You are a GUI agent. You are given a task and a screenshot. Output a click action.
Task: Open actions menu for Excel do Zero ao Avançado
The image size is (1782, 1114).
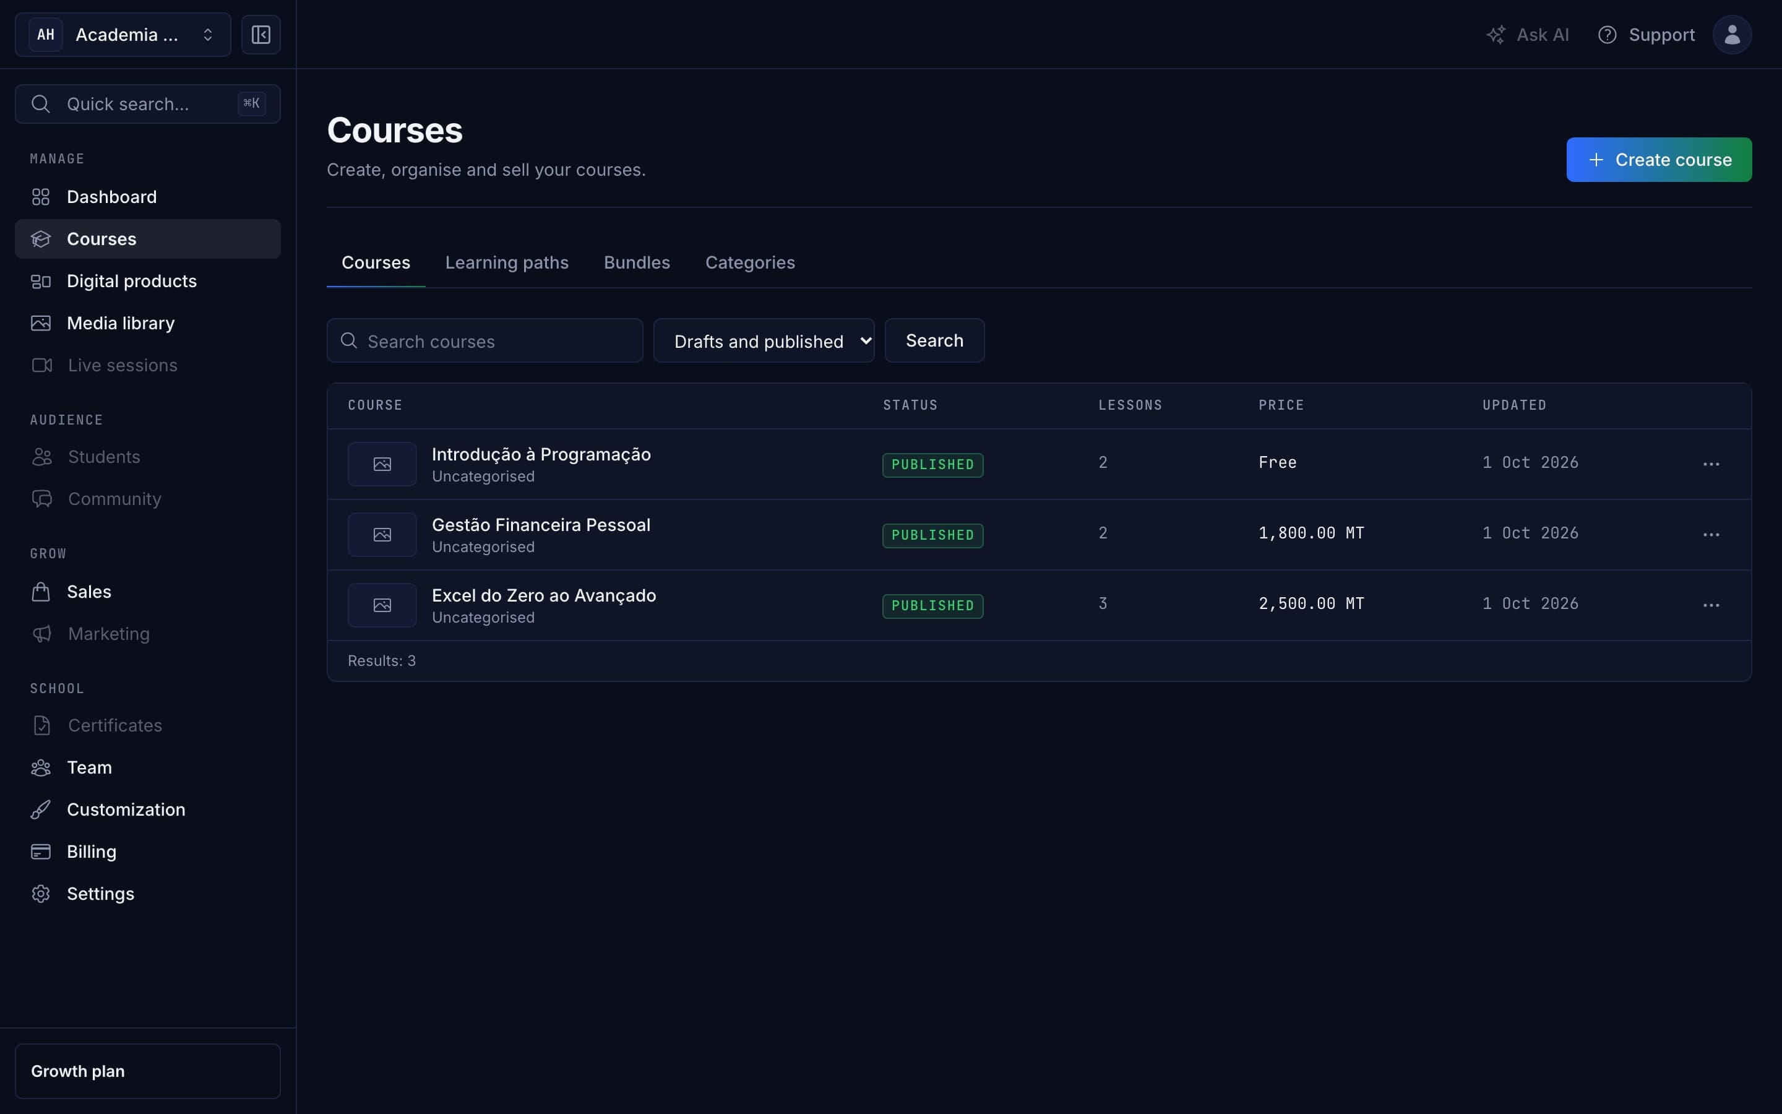pos(1711,606)
